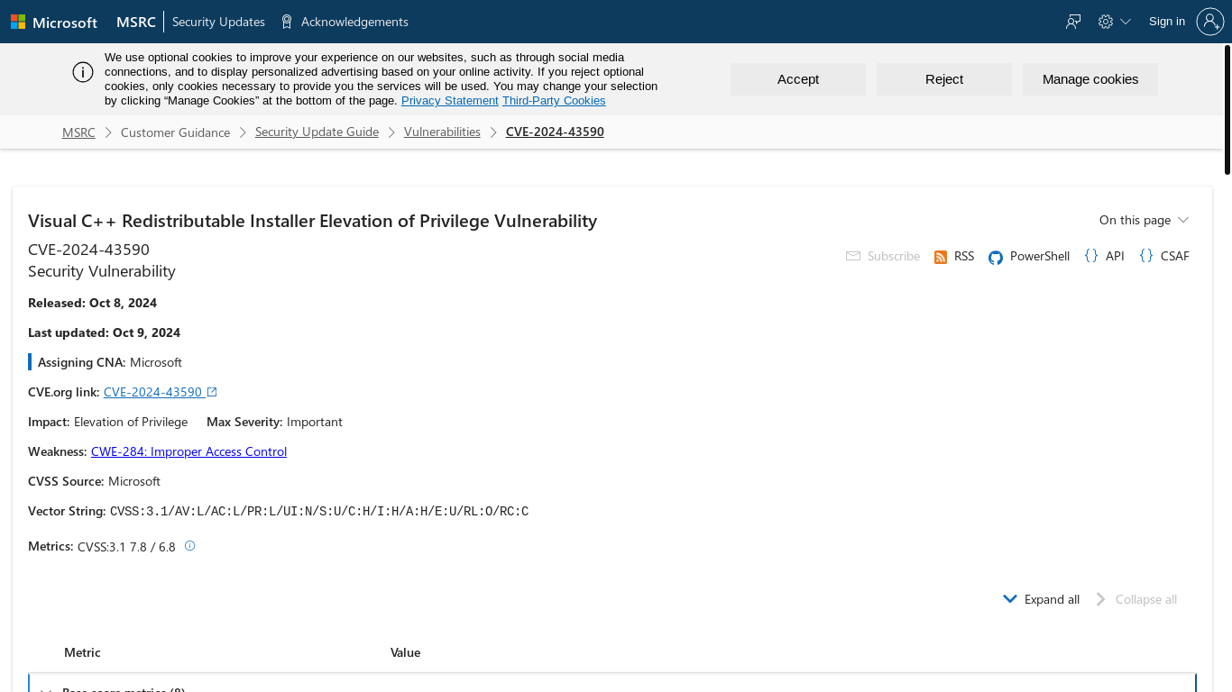This screenshot has width=1232, height=692.
Task: Open the CSAF link
Action: point(1174,257)
